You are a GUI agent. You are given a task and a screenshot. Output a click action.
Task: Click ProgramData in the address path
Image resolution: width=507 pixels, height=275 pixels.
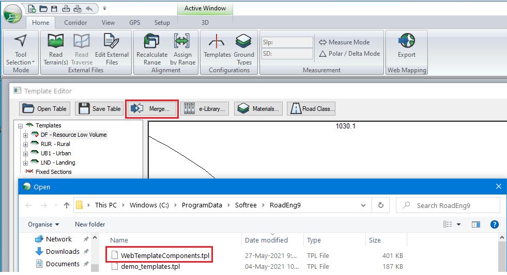point(202,205)
